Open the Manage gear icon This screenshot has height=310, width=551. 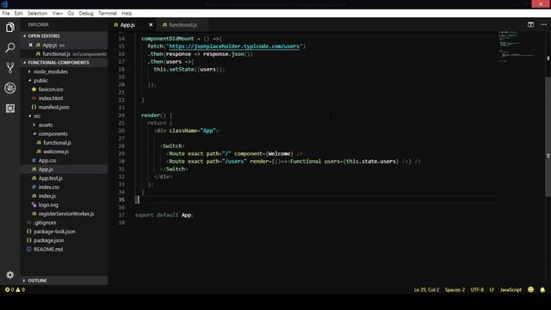pyautogui.click(x=9, y=275)
